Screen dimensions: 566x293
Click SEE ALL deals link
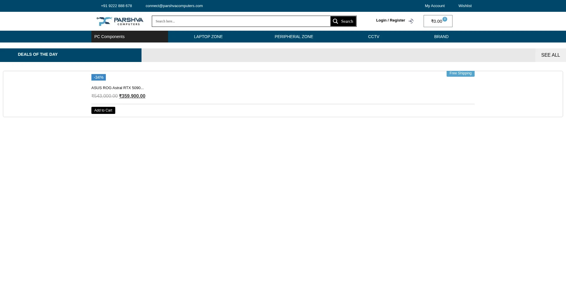(550, 55)
